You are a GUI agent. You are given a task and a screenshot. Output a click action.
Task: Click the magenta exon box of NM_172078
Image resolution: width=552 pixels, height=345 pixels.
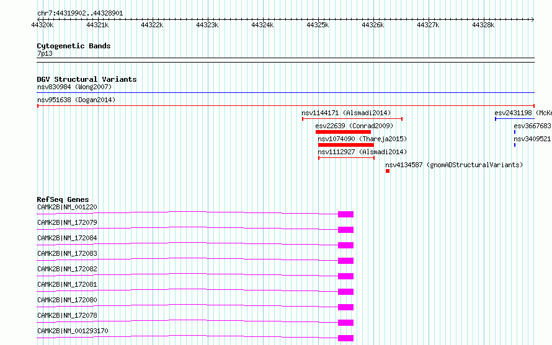[x=345, y=323]
